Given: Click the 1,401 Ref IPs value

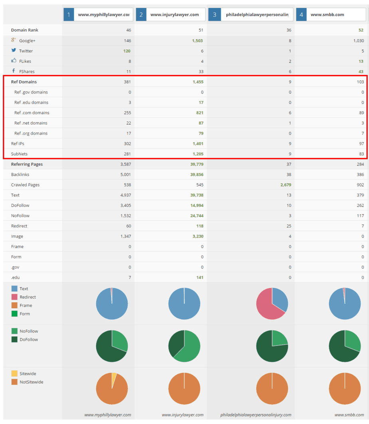Looking at the screenshot, I should point(198,144).
